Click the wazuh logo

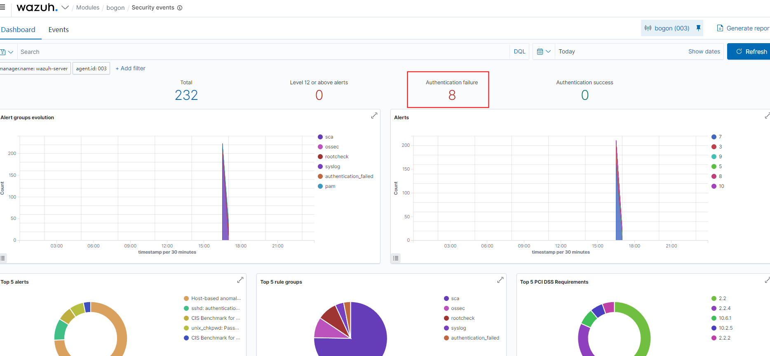point(37,7)
